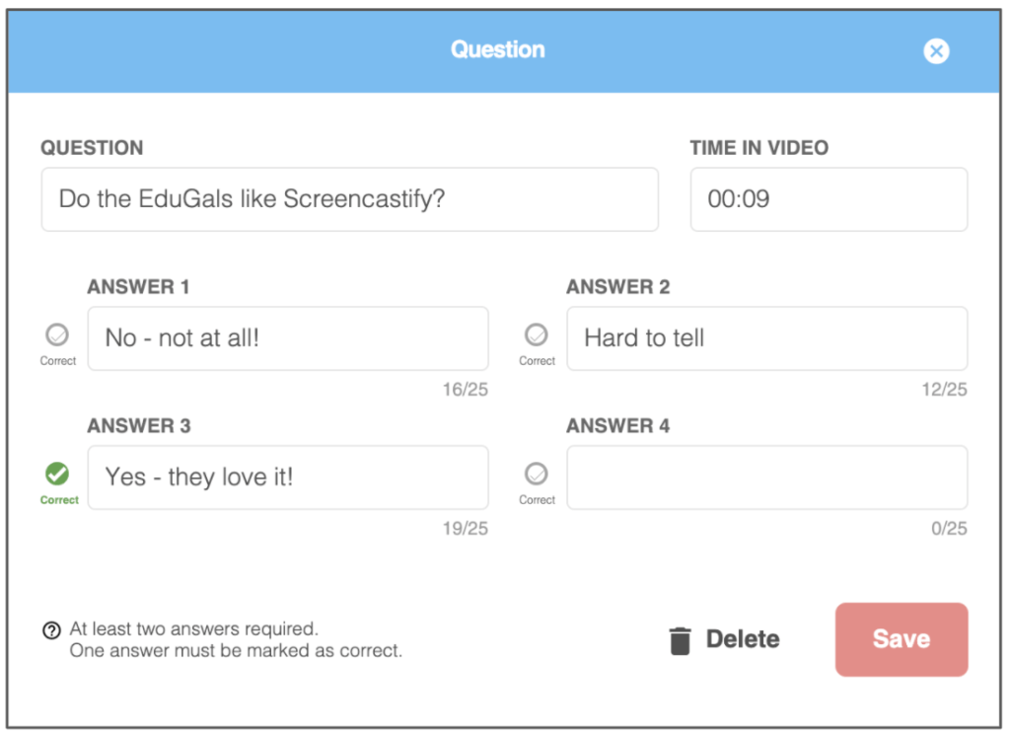Click the Save button
Viewport: 1010px width, 735px height.
(x=901, y=639)
